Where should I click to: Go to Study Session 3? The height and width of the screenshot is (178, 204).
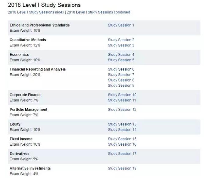121,45
